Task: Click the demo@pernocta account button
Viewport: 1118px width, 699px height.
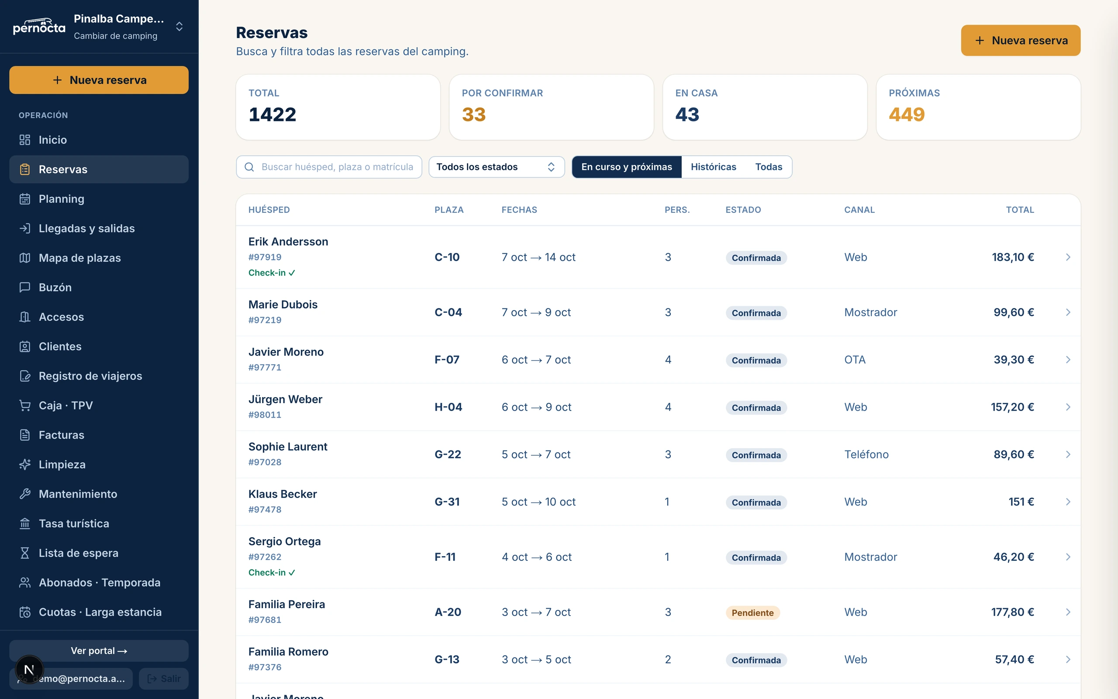Action: click(71, 678)
